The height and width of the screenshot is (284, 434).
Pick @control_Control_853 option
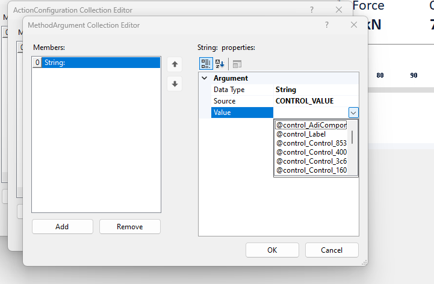pyautogui.click(x=311, y=143)
